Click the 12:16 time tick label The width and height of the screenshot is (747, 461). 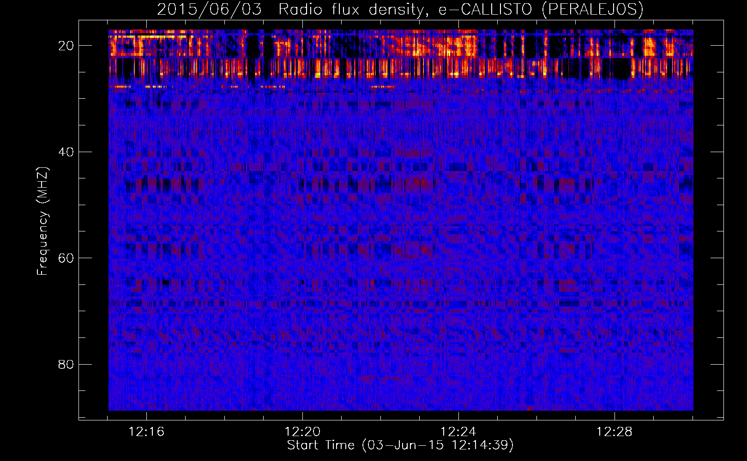click(x=146, y=432)
